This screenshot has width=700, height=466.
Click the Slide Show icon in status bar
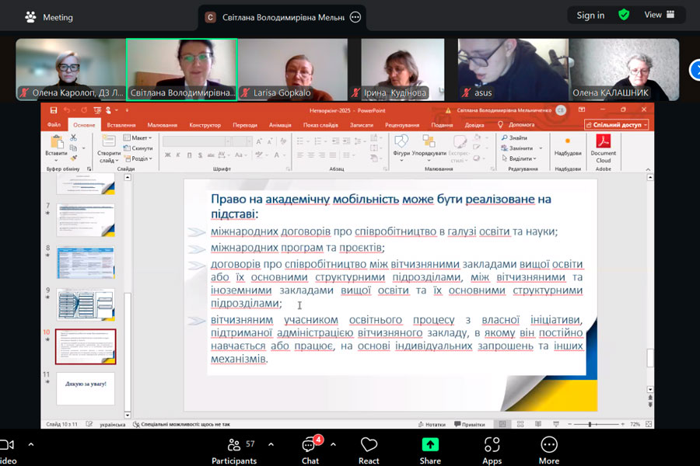pyautogui.click(x=556, y=424)
